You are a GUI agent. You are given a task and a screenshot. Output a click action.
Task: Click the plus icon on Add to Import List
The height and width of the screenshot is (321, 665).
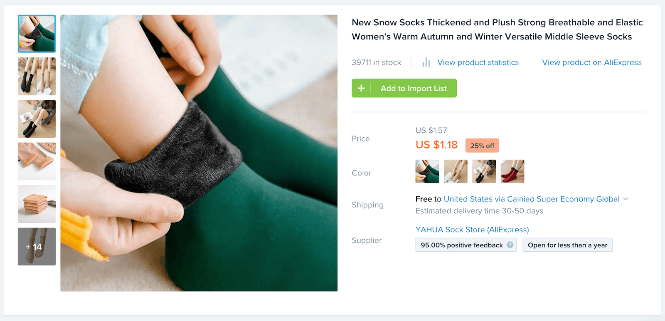[x=361, y=88]
